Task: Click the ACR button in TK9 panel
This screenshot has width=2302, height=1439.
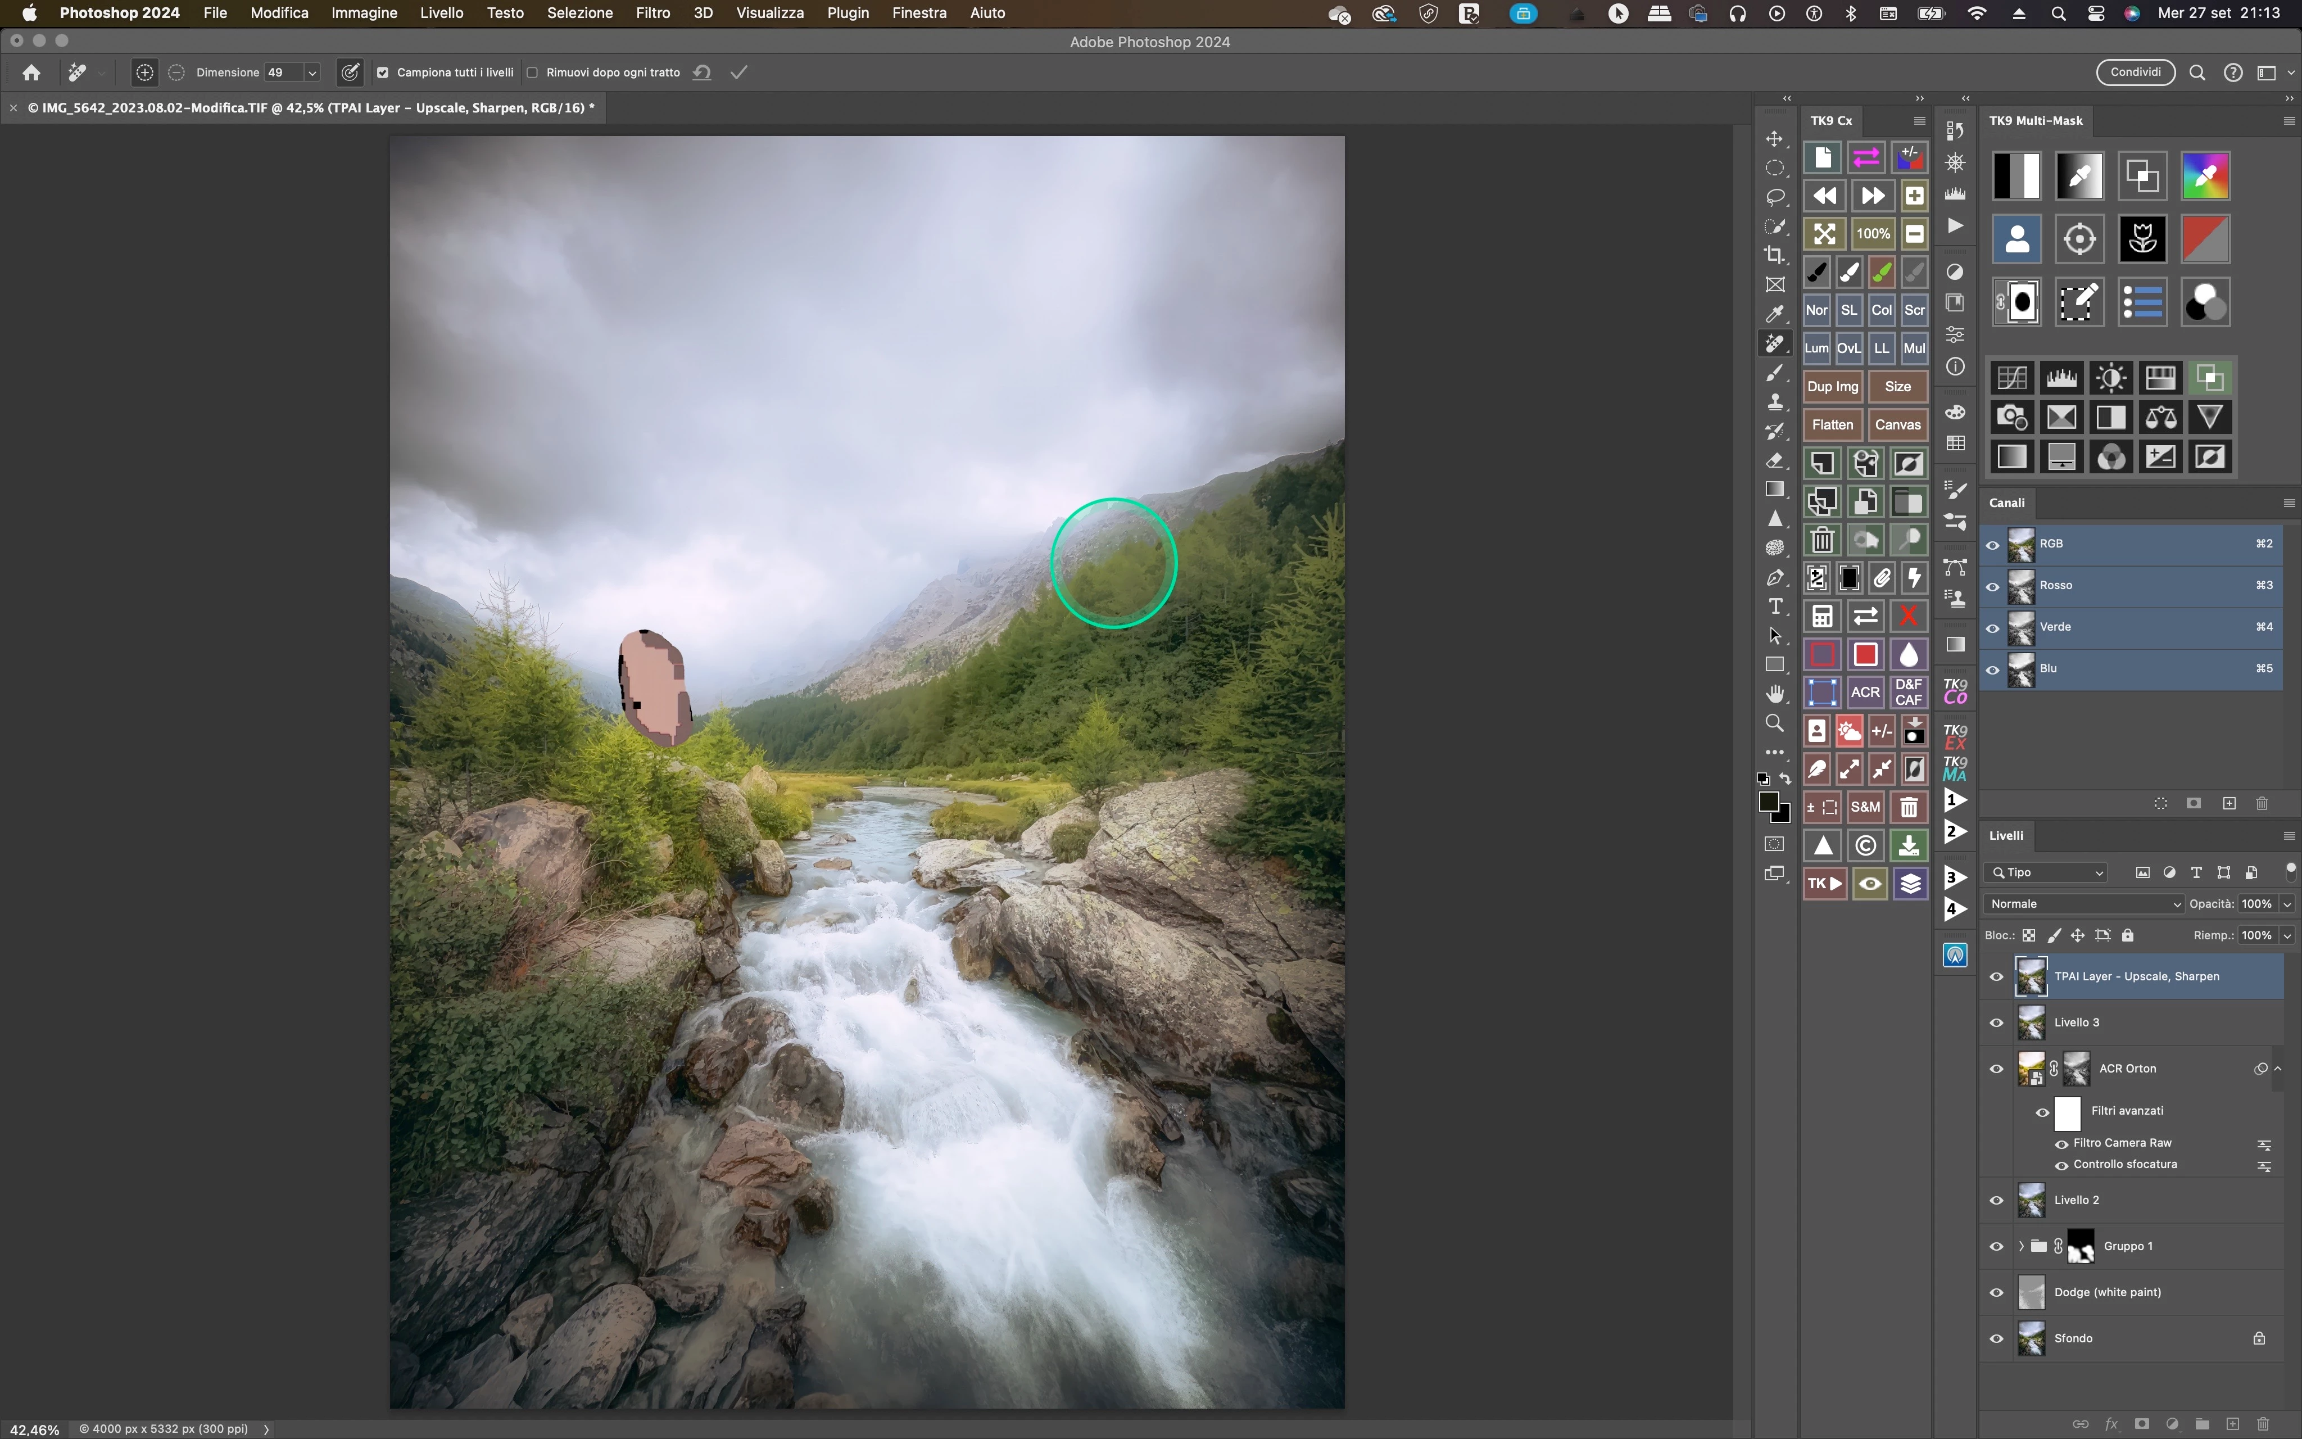Action: 1864,692
